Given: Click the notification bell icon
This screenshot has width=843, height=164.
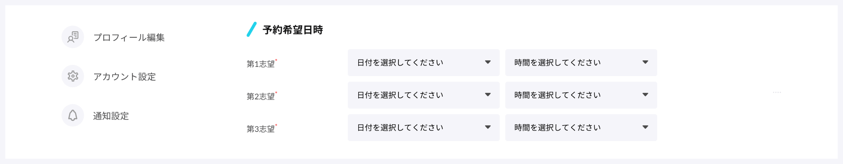Looking at the screenshot, I should 73,115.
